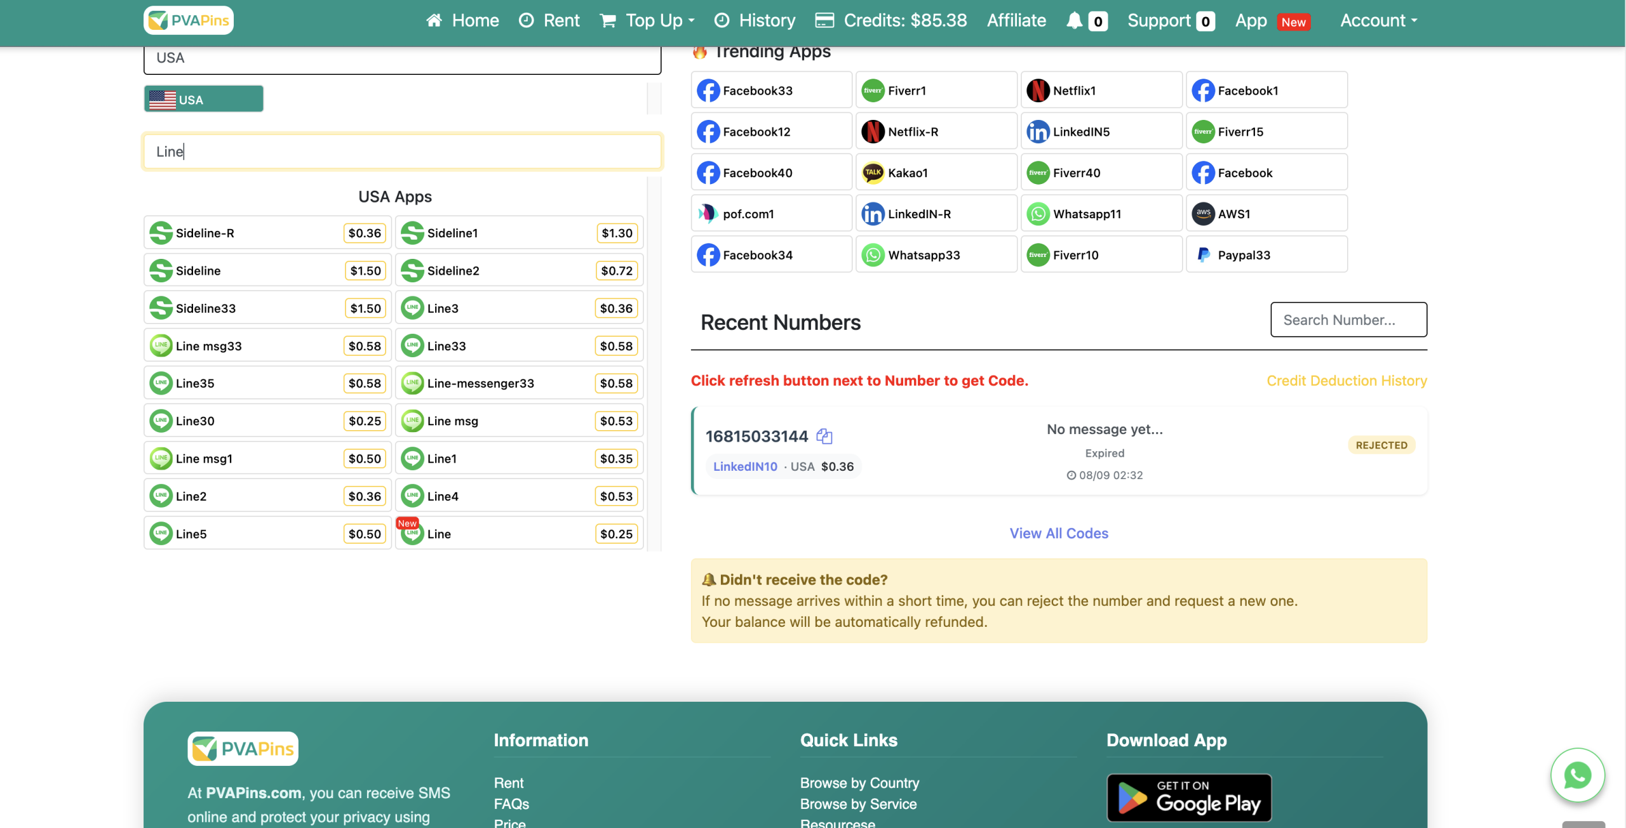The width and height of the screenshot is (1626, 828).
Task: Click the PVAPins logo in header
Action: coord(188,20)
